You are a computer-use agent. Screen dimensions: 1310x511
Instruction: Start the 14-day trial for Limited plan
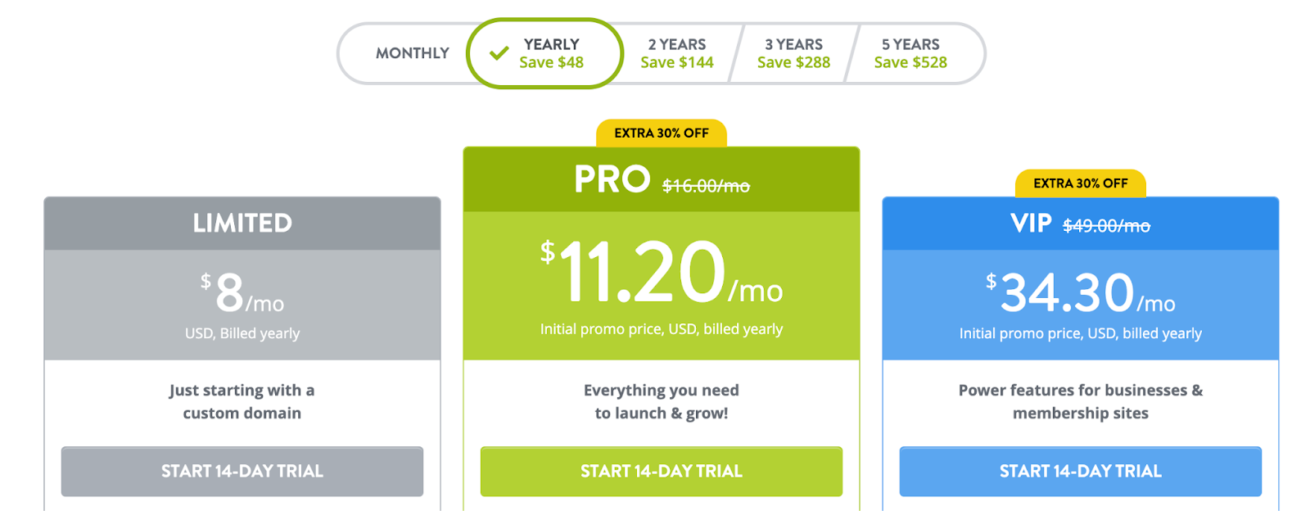coord(242,472)
